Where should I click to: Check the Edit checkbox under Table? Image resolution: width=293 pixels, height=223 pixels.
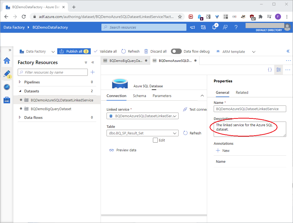coord(155,140)
